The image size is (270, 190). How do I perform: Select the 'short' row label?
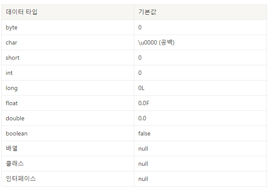13,58
